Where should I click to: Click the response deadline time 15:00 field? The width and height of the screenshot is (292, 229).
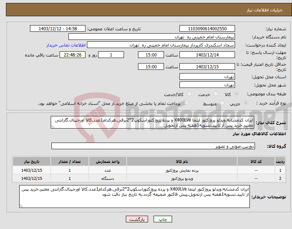tap(151, 55)
